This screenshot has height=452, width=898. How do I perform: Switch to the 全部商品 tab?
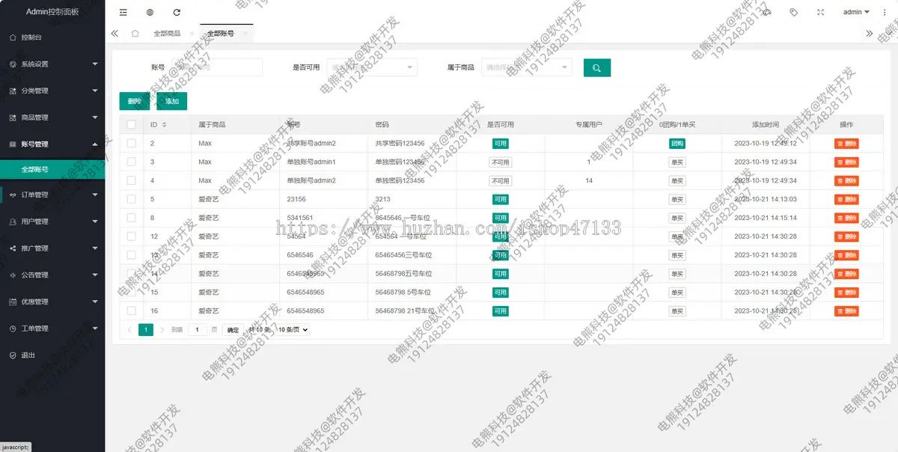tap(167, 34)
